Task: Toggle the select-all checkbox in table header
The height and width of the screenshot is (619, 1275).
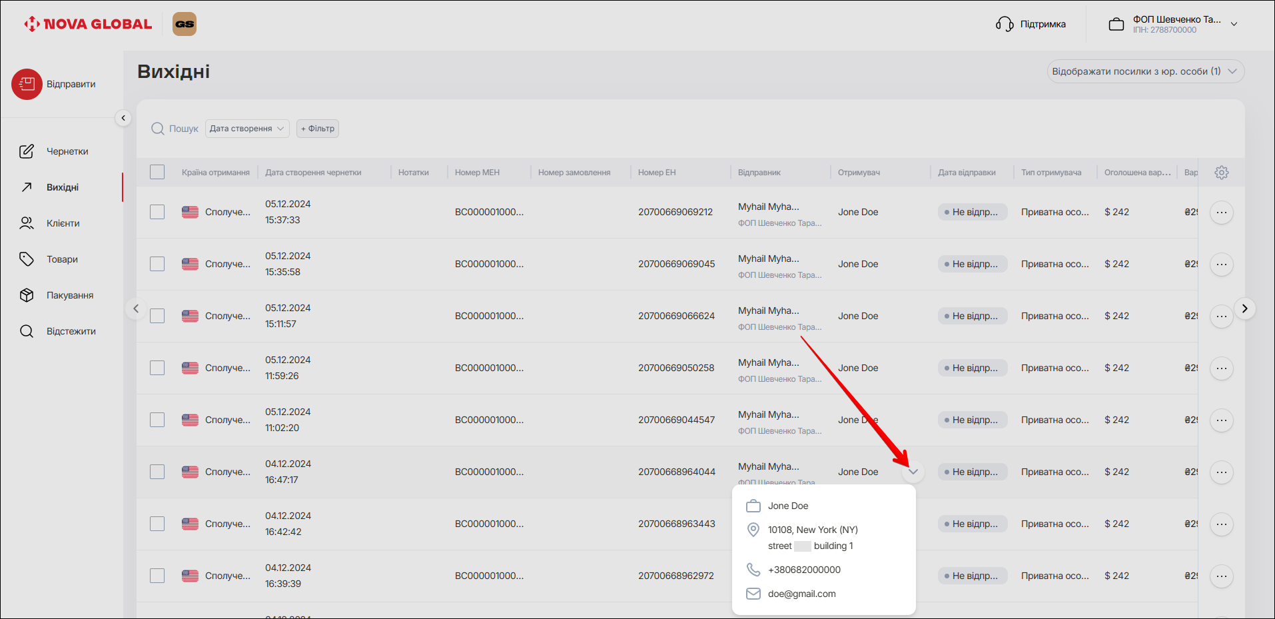Action: pos(157,173)
